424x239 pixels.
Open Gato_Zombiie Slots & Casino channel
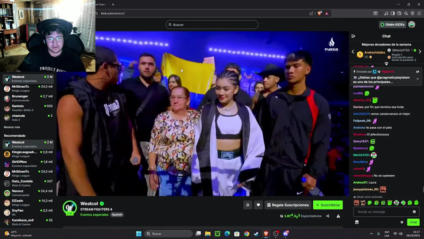tap(28, 183)
